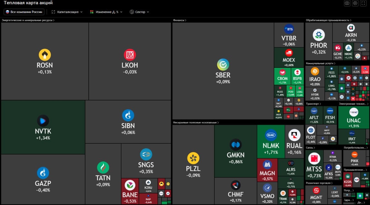Viewport: 370px width, 205px height.
Task: Expand the 'Сектор' grouping dropdown
Action: tap(139, 12)
